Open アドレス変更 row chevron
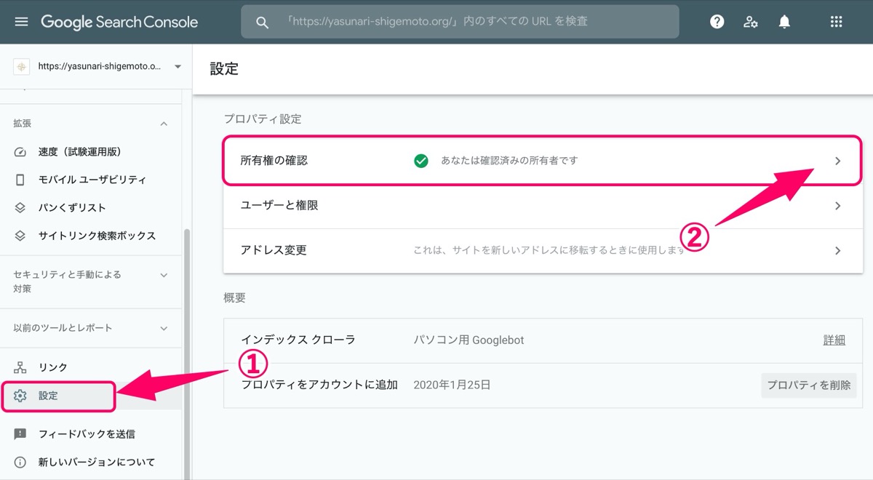The width and height of the screenshot is (873, 480). 838,250
